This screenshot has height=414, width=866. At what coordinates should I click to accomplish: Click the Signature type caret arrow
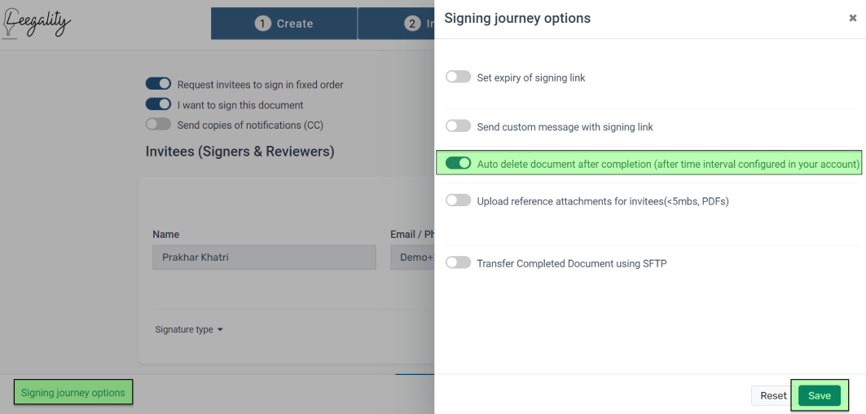click(220, 330)
